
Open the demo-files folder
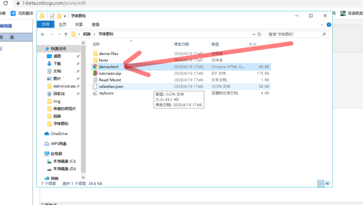pyautogui.click(x=108, y=53)
